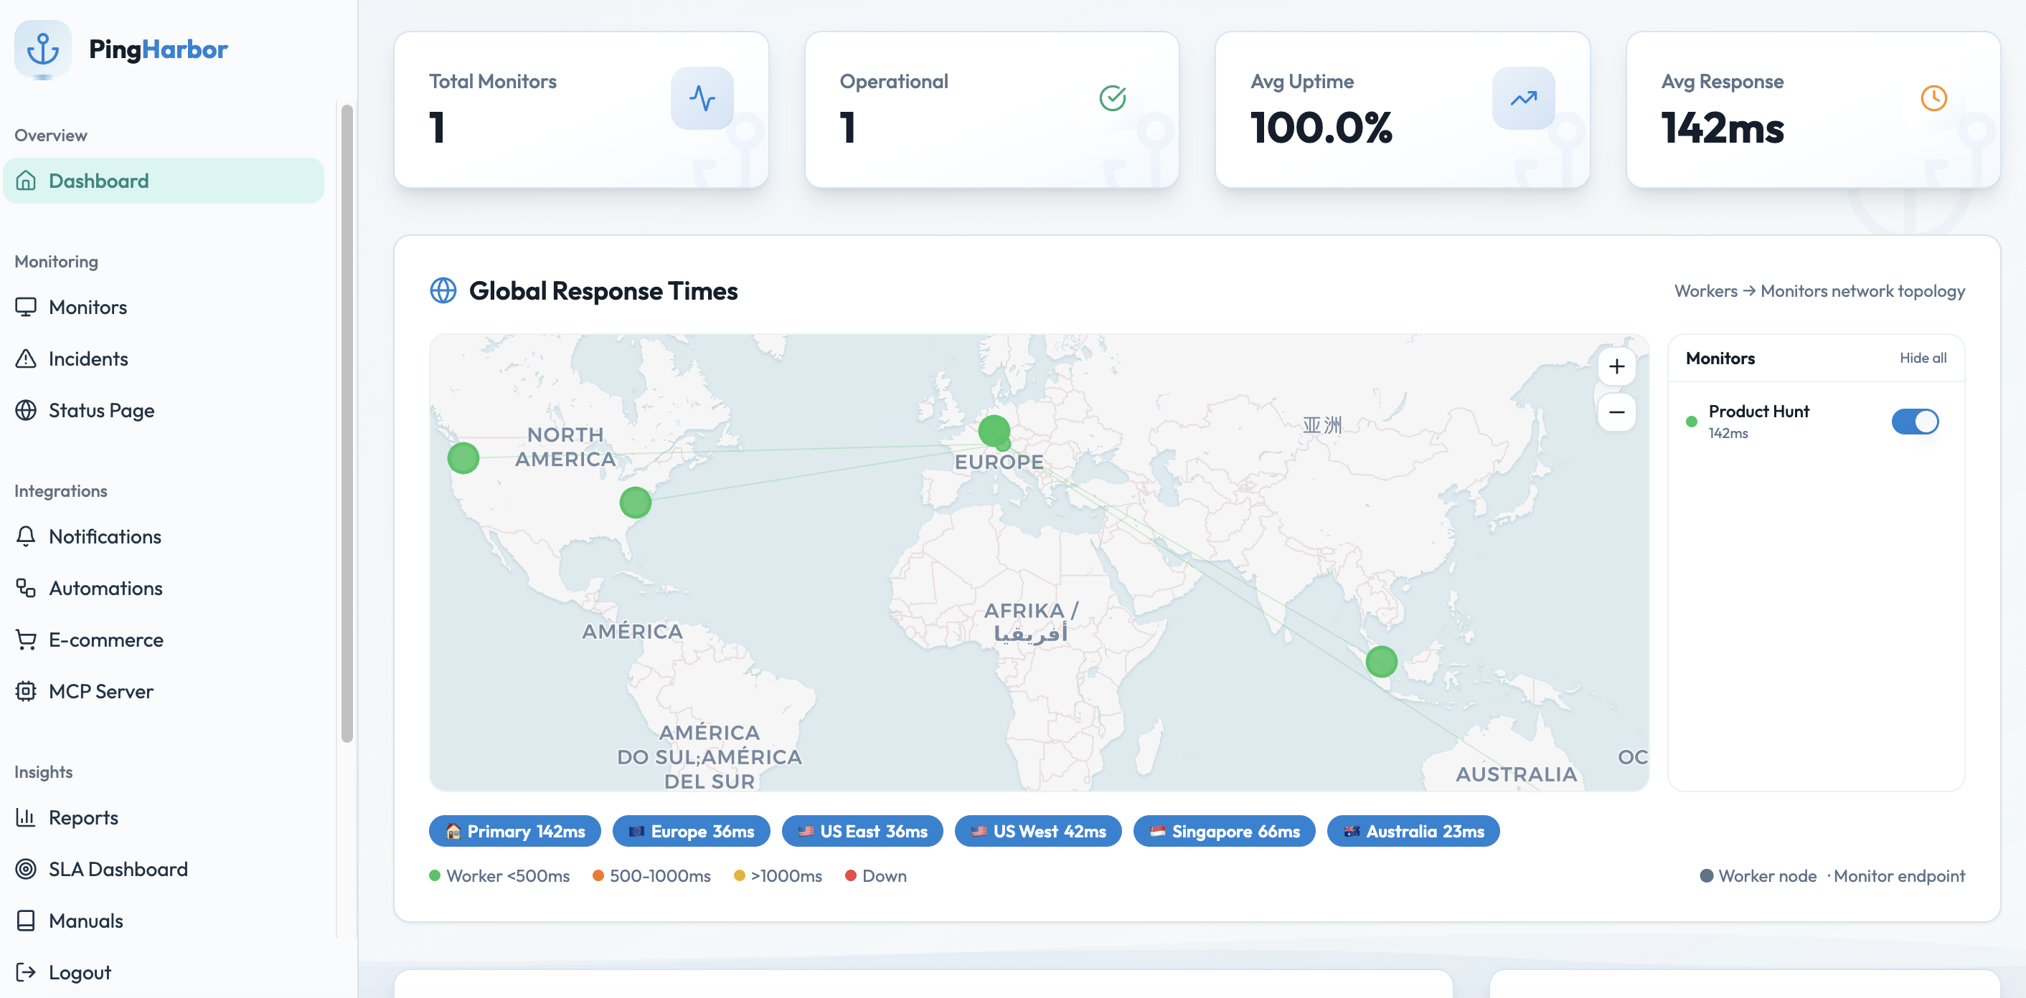This screenshot has width=2026, height=998.
Task: Click the Avg Response 142ms value
Action: 1723,128
